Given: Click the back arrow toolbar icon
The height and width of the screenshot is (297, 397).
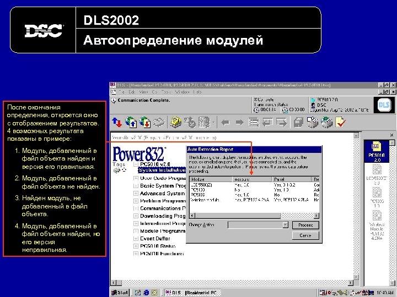Looking at the screenshot, I should (x=225, y=123).
